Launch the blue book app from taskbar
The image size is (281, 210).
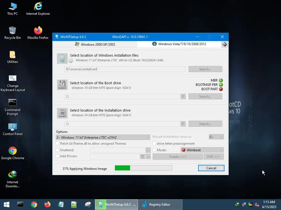(x=61, y=205)
